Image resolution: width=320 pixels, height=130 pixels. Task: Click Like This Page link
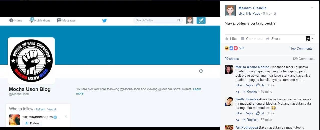coord(249,13)
